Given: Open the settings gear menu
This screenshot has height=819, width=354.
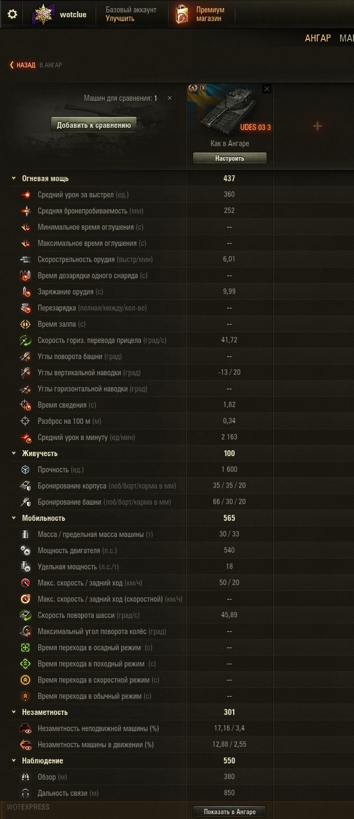Looking at the screenshot, I should 12,14.
